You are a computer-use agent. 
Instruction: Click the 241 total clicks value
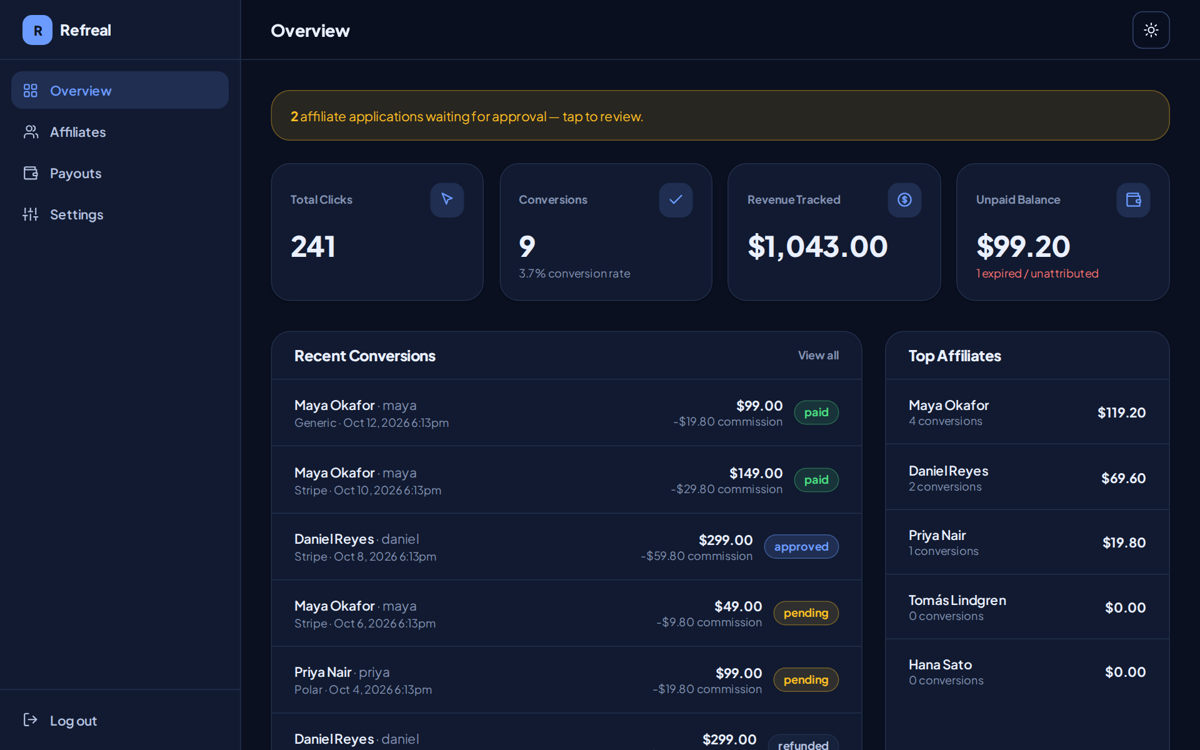point(313,246)
